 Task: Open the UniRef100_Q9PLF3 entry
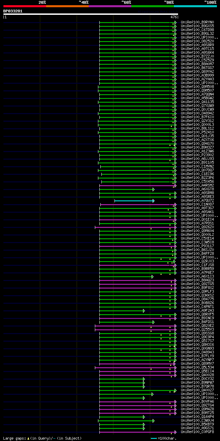coord(197,292)
